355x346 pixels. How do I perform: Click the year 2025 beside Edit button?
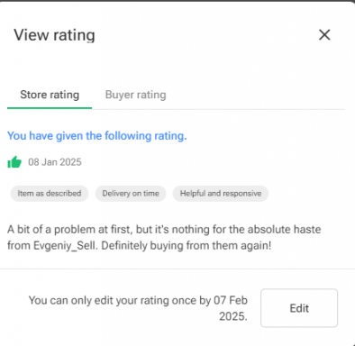(233, 316)
